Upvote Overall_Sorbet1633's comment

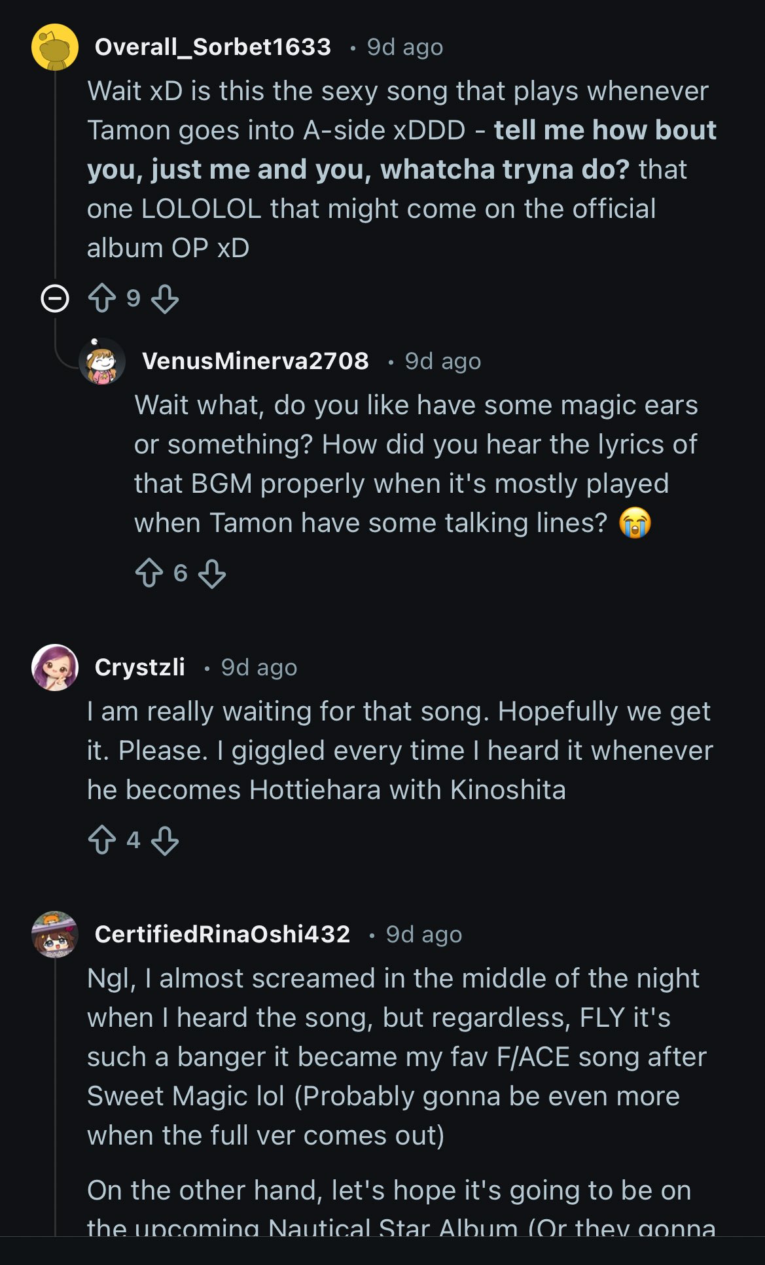(x=102, y=298)
